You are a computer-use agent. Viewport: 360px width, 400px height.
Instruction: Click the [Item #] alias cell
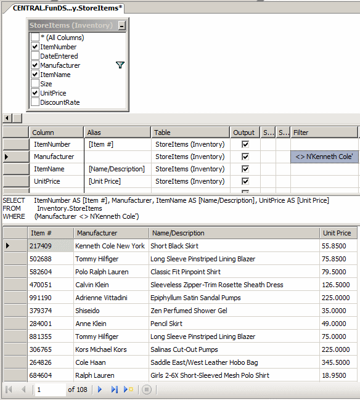point(117,144)
